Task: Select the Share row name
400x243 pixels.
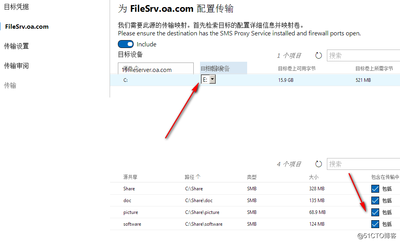Action: click(x=129, y=189)
